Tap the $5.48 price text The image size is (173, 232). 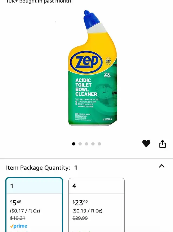click(x=16, y=202)
